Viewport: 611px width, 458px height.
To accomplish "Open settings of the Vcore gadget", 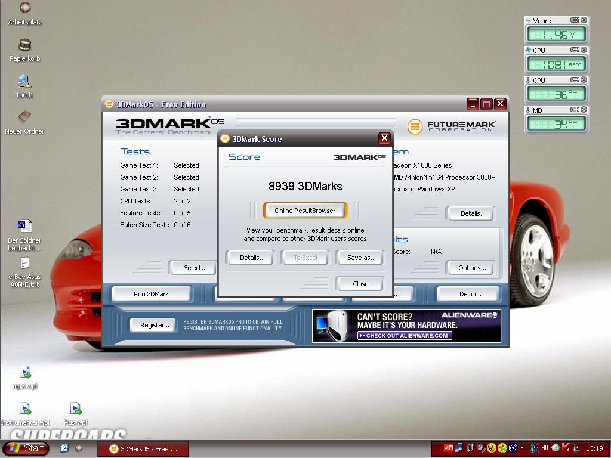I will click(575, 20).
